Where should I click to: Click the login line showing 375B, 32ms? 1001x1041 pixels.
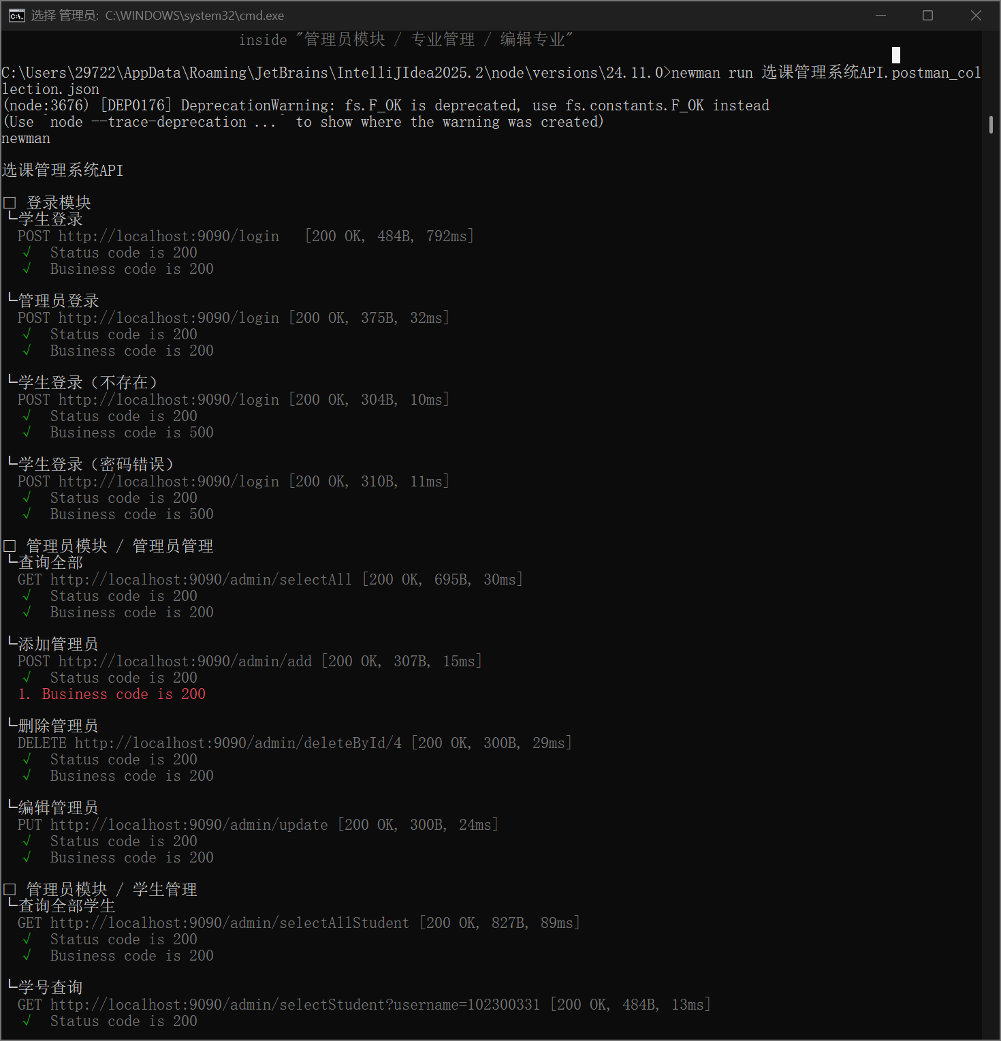click(234, 318)
